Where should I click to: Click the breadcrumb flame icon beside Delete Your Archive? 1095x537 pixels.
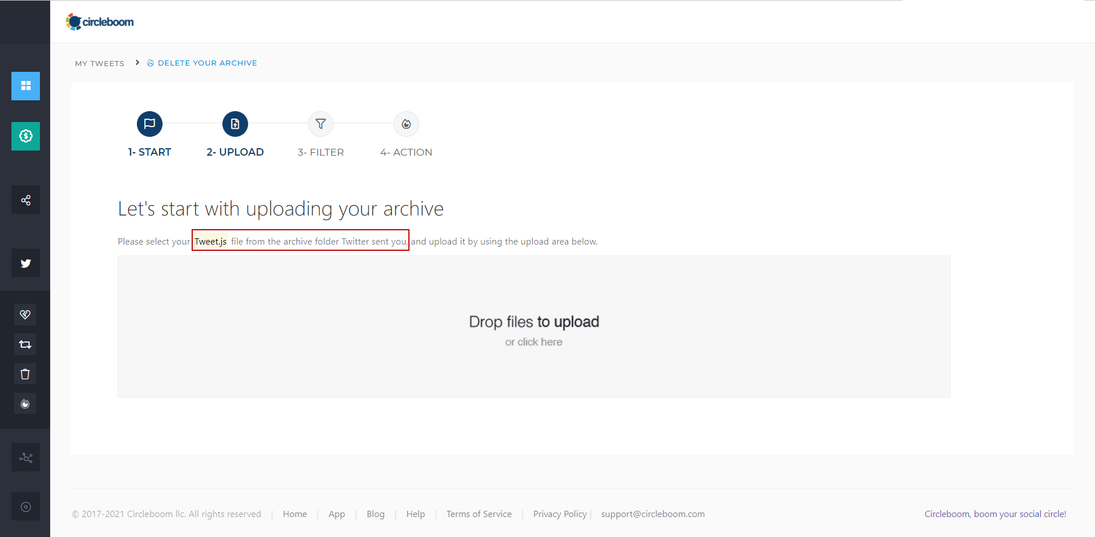coord(151,63)
